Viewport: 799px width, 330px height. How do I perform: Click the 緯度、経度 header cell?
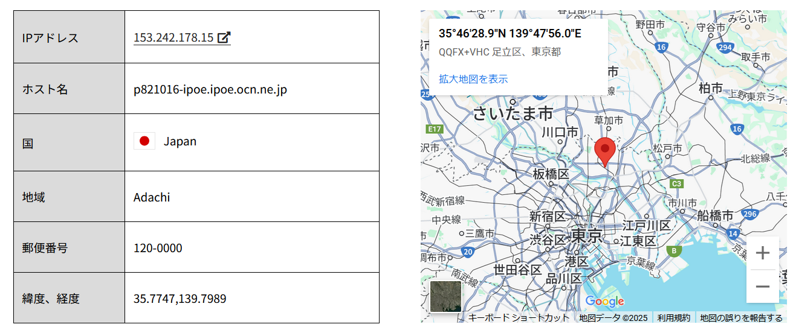click(70, 298)
